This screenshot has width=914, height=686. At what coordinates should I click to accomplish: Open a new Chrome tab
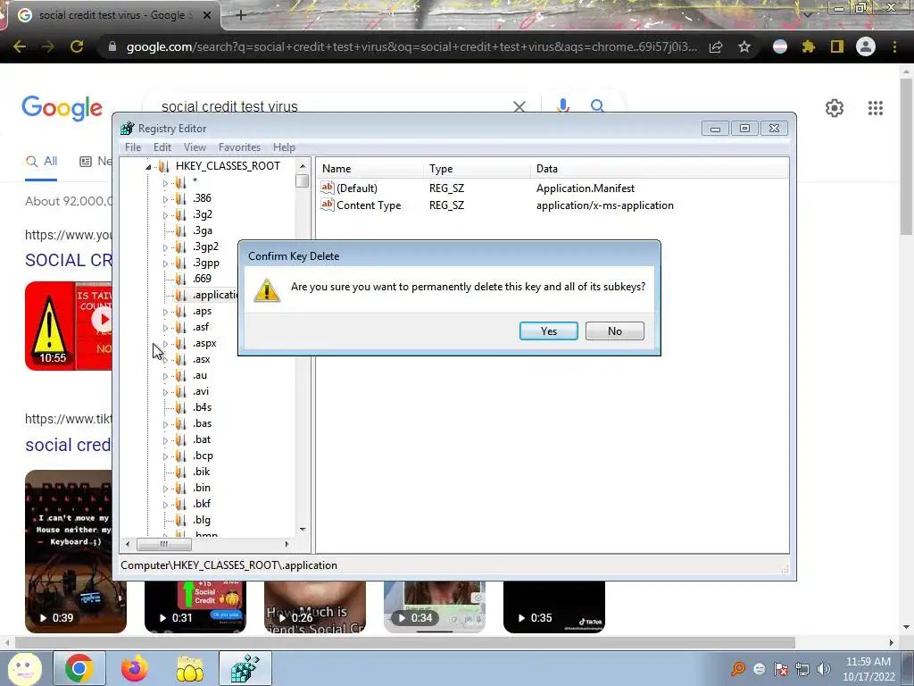point(241,15)
